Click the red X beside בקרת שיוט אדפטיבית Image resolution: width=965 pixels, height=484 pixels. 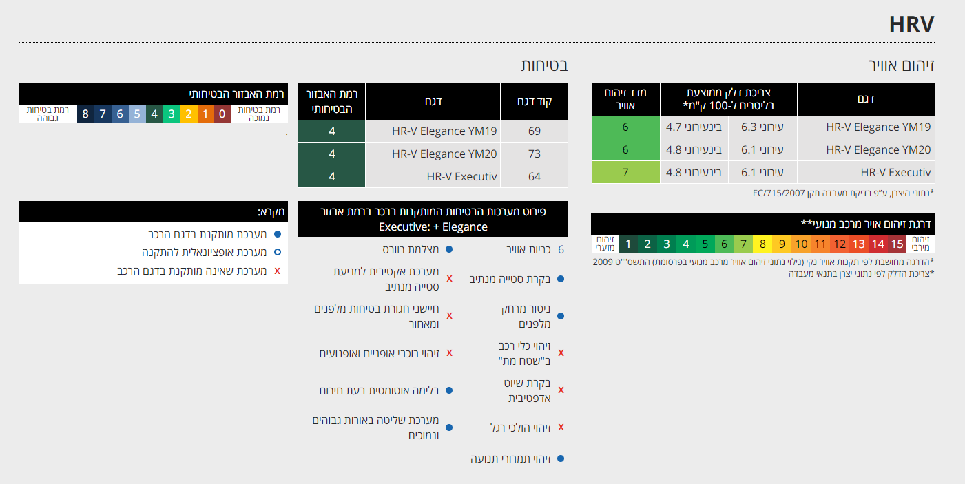click(561, 390)
